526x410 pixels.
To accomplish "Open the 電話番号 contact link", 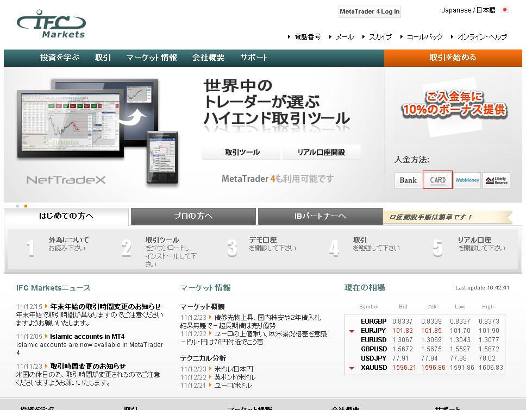I will pyautogui.click(x=307, y=37).
